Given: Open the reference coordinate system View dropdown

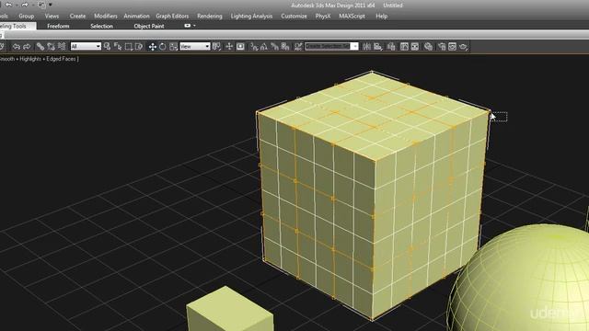Looking at the screenshot, I should [x=194, y=47].
